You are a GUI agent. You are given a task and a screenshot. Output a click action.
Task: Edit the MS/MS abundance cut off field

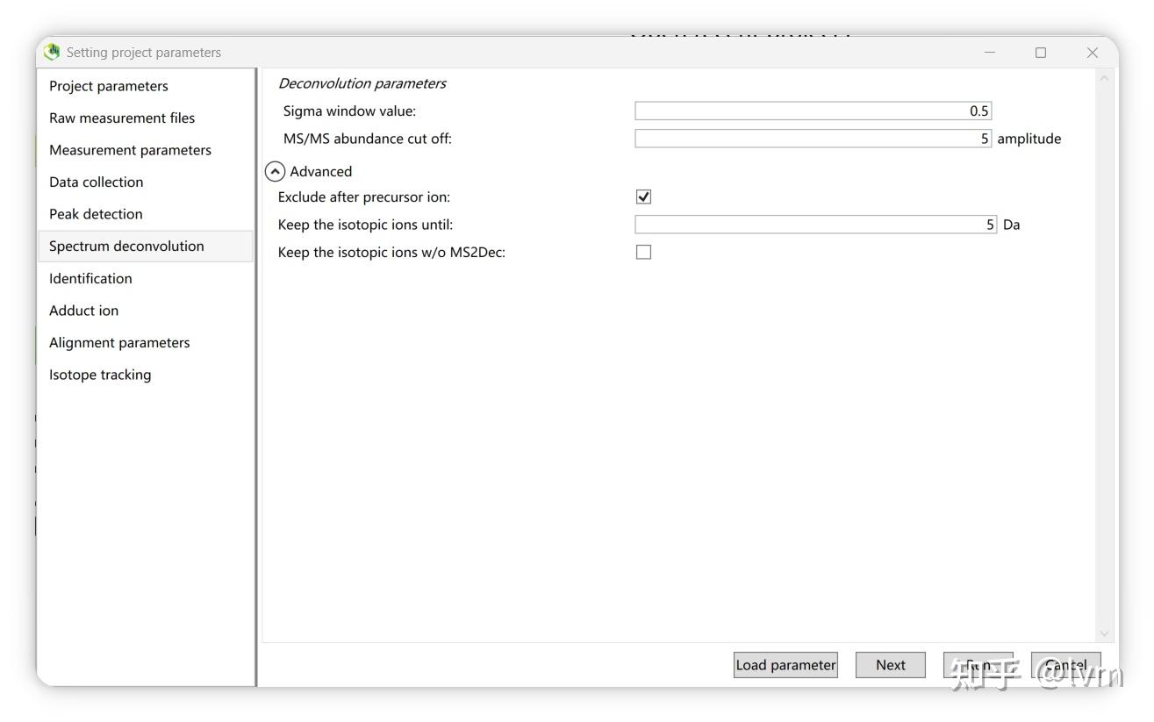click(813, 139)
